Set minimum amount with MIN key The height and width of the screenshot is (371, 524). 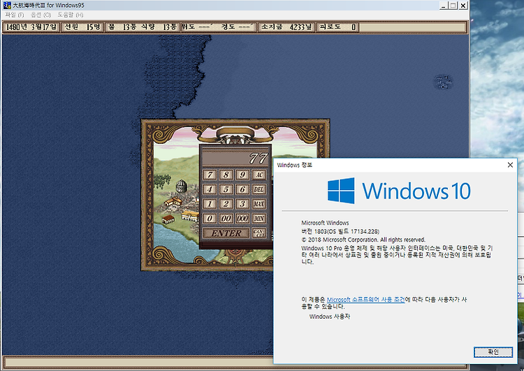click(259, 219)
